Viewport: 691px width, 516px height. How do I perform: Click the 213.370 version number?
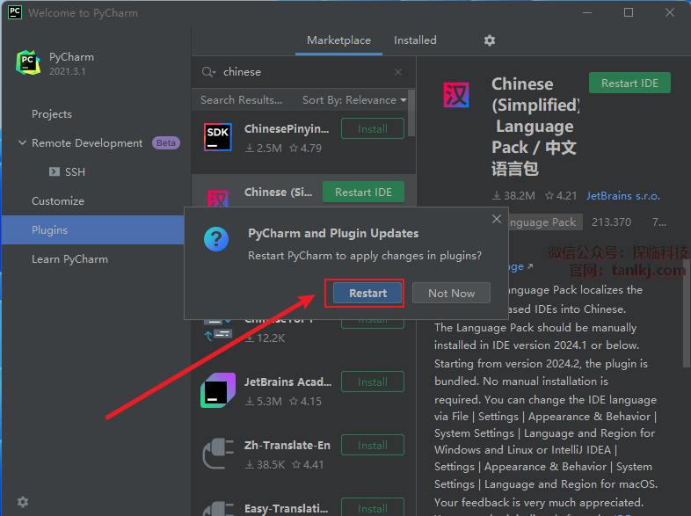(611, 222)
